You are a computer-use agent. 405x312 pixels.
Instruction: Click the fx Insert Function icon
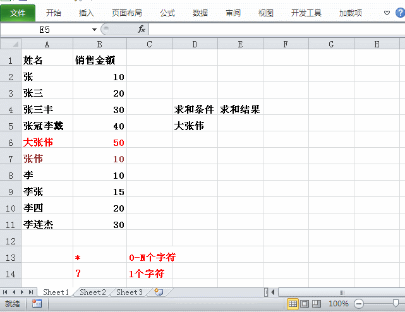click(x=142, y=29)
